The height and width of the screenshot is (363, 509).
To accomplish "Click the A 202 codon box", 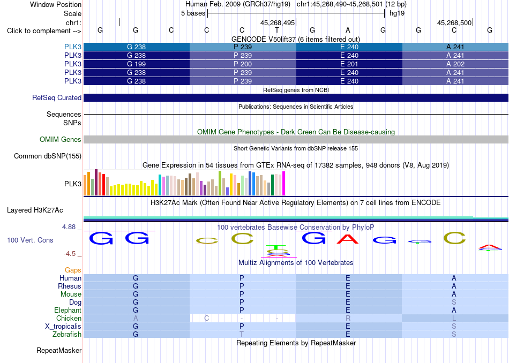I will tap(455, 64).
